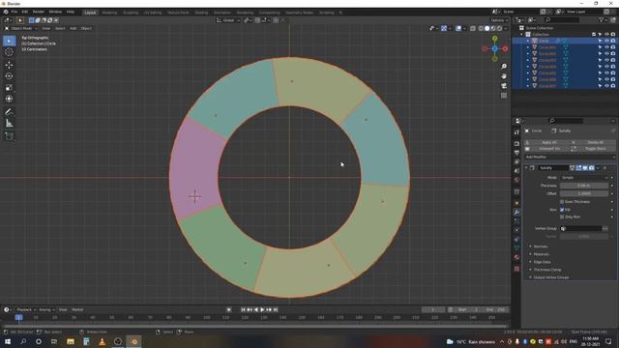
Task: Switch to the Sculpting workspace tab
Action: pyautogui.click(x=131, y=13)
